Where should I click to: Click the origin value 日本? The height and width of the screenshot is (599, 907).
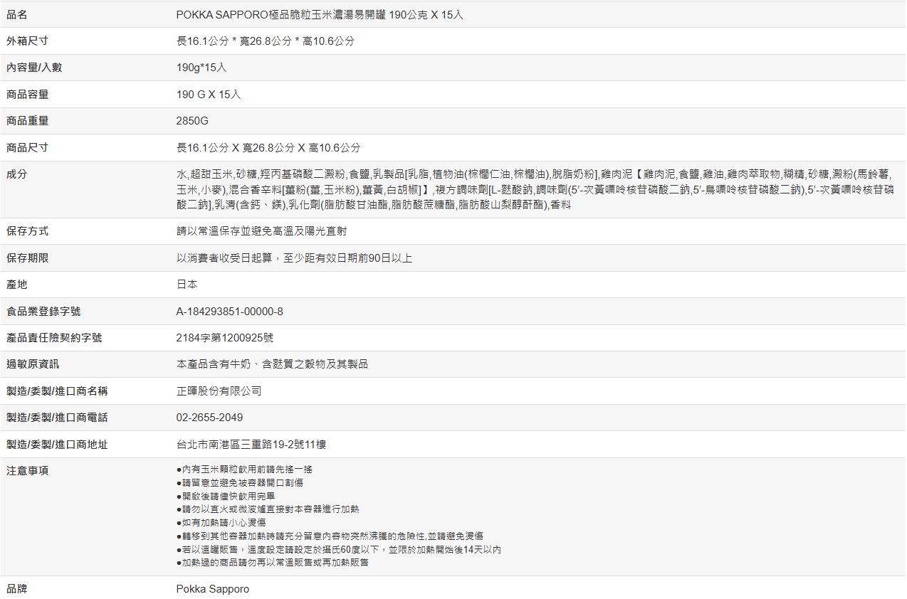(x=187, y=285)
